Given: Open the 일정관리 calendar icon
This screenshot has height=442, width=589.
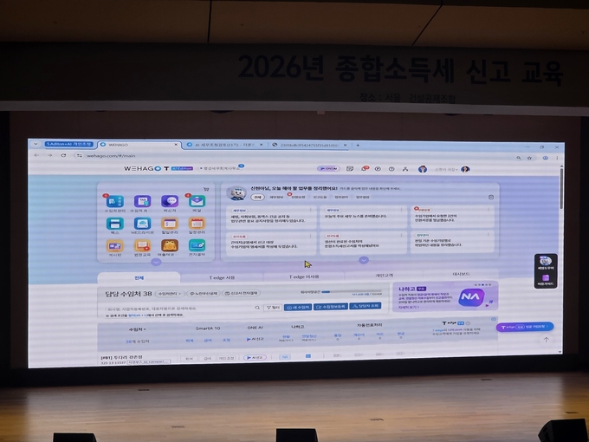Looking at the screenshot, I should tap(197, 224).
